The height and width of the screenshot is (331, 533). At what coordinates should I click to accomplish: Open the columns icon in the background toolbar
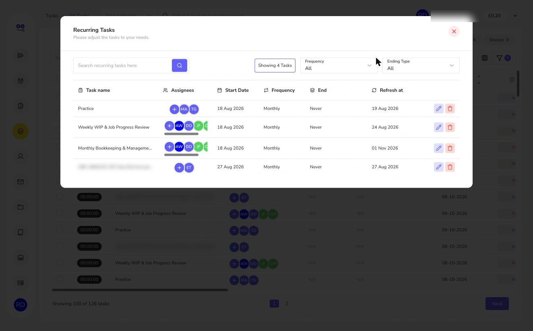pyautogui.click(x=485, y=58)
